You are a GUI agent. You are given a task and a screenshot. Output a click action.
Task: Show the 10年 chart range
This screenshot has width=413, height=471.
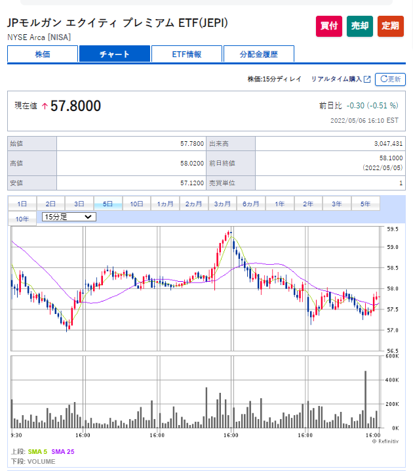pos(22,219)
